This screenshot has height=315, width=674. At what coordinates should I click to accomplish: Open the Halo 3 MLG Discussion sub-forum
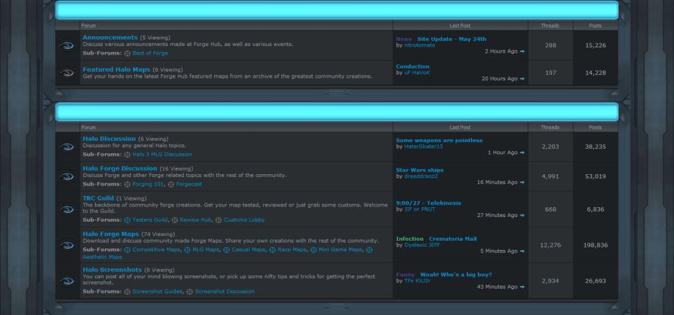pos(162,154)
